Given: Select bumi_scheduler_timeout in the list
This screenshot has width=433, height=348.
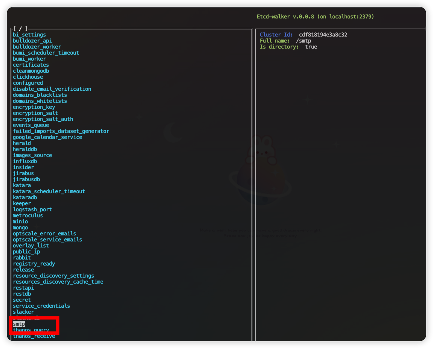Looking at the screenshot, I should pos(46,53).
